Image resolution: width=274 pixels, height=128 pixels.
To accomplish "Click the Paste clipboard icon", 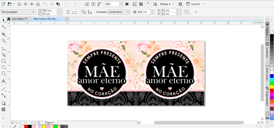I will (x=58, y=4).
